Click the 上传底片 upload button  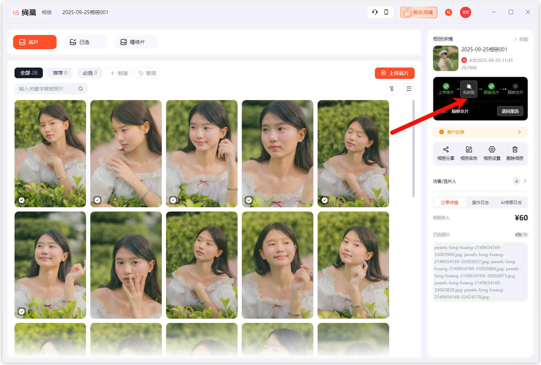click(x=394, y=73)
